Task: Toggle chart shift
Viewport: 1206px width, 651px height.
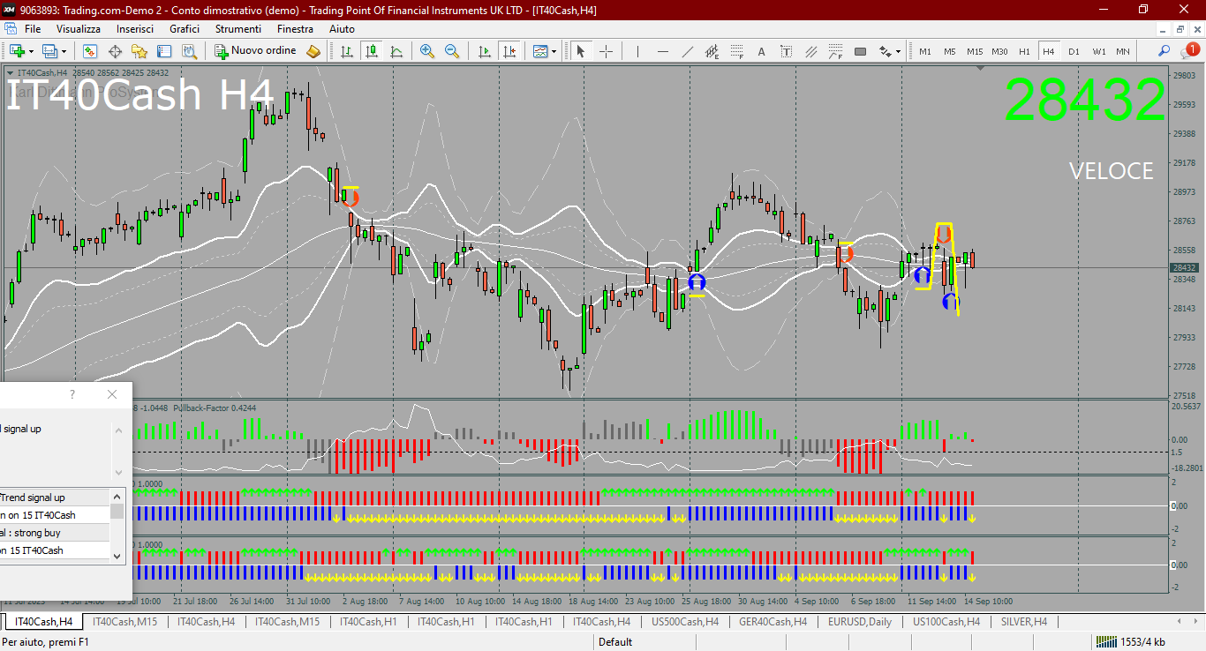Action: 509,51
